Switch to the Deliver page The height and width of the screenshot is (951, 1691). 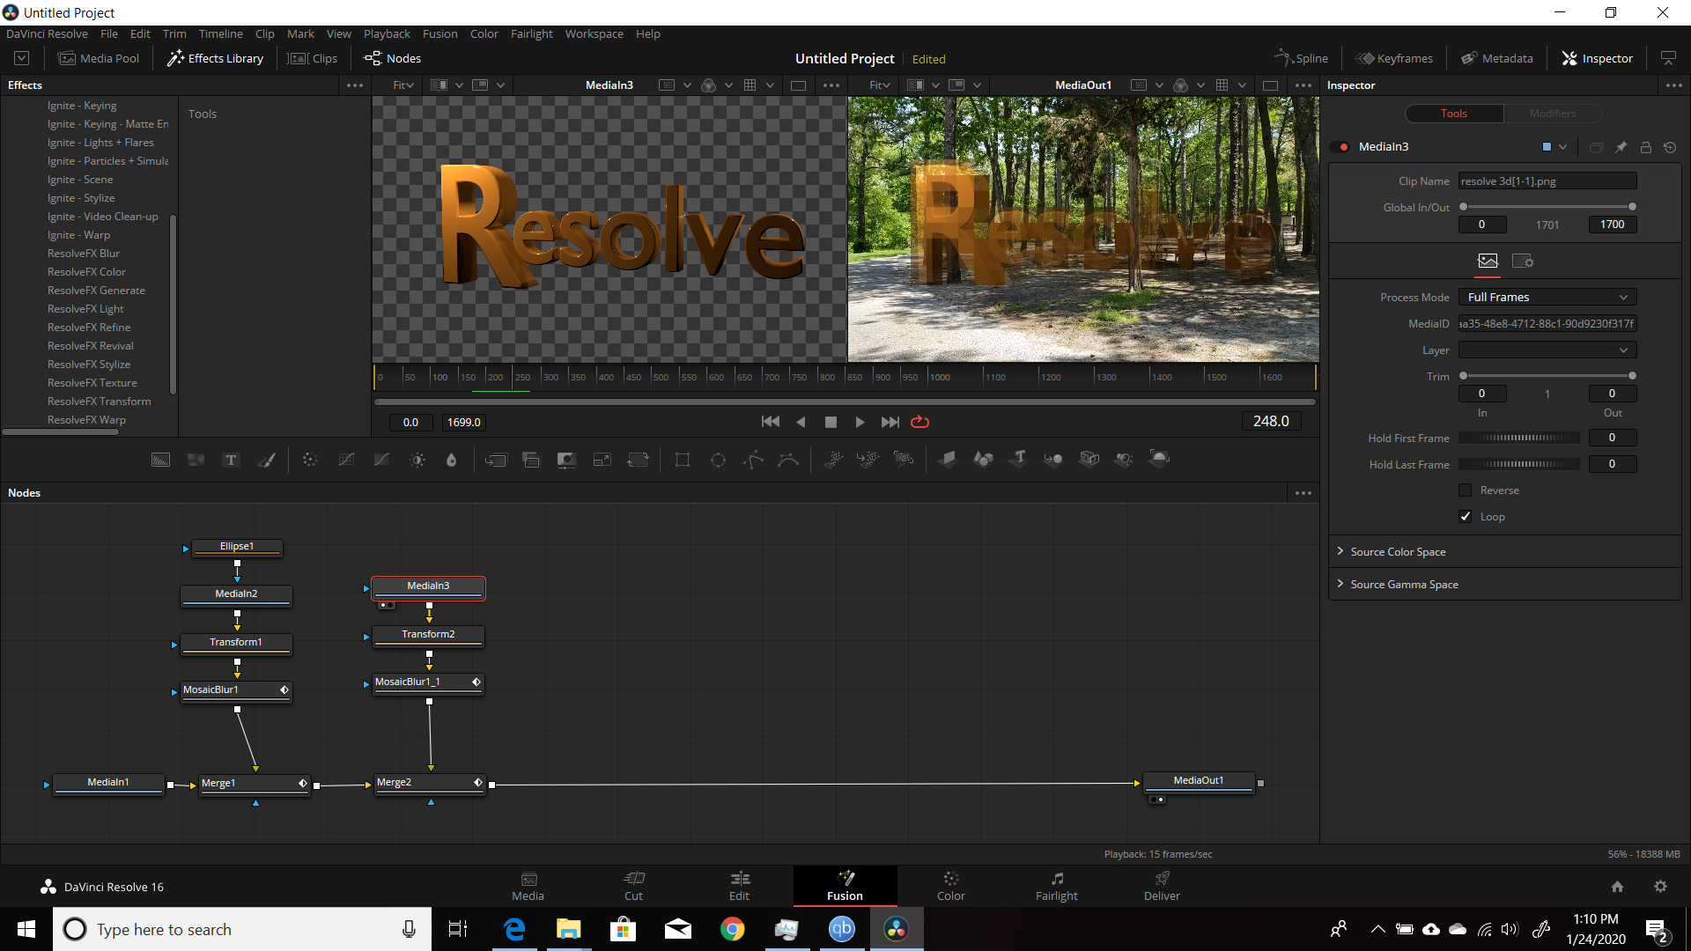click(1162, 885)
